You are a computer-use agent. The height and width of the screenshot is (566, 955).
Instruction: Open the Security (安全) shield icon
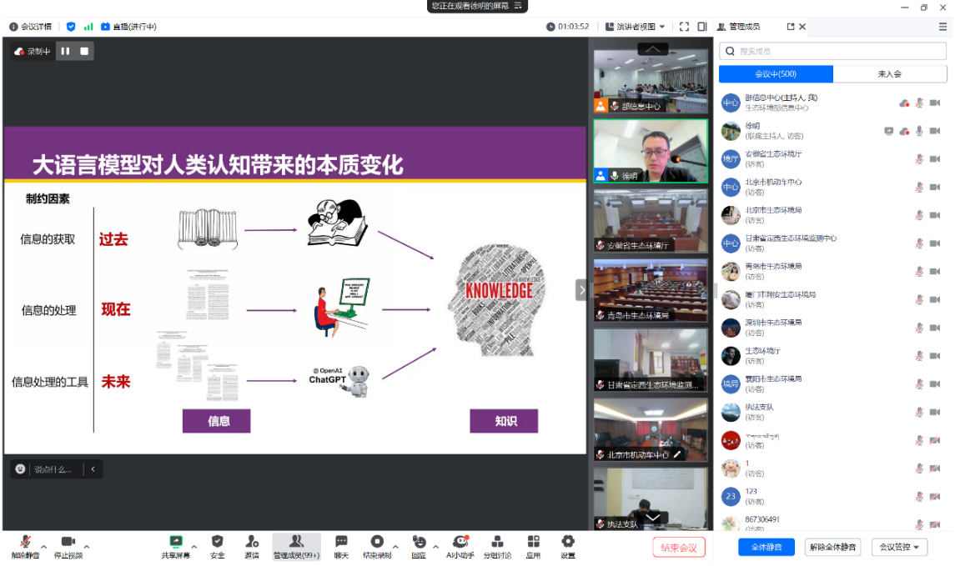click(x=217, y=543)
